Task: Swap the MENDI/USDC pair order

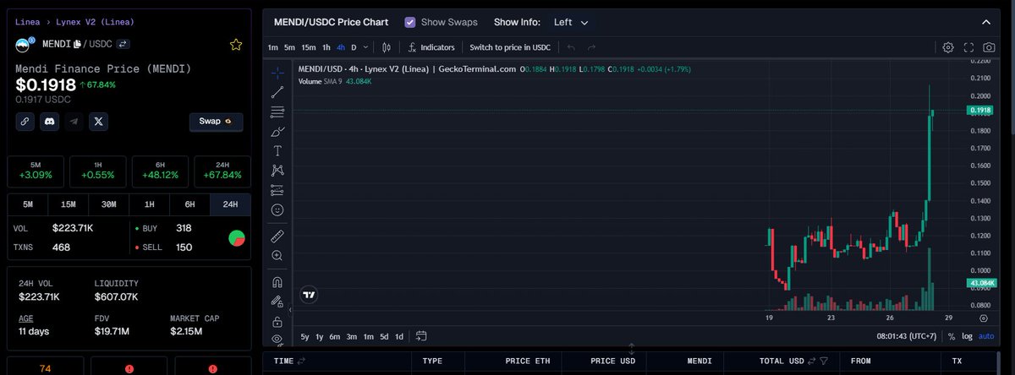Action: 122,44
